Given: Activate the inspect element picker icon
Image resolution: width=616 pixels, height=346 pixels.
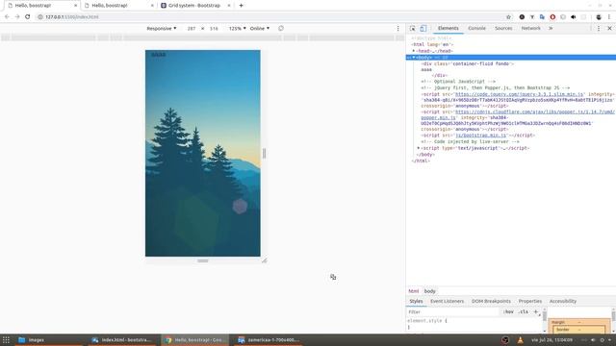Looking at the screenshot, I should click(x=413, y=28).
